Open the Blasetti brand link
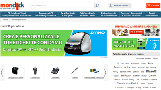Viewport: 161px width, 90px height. [x=151, y=71]
